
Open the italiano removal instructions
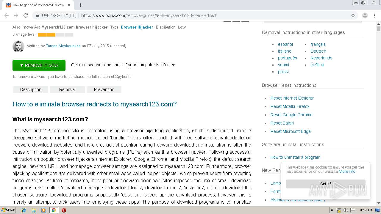click(x=285, y=51)
